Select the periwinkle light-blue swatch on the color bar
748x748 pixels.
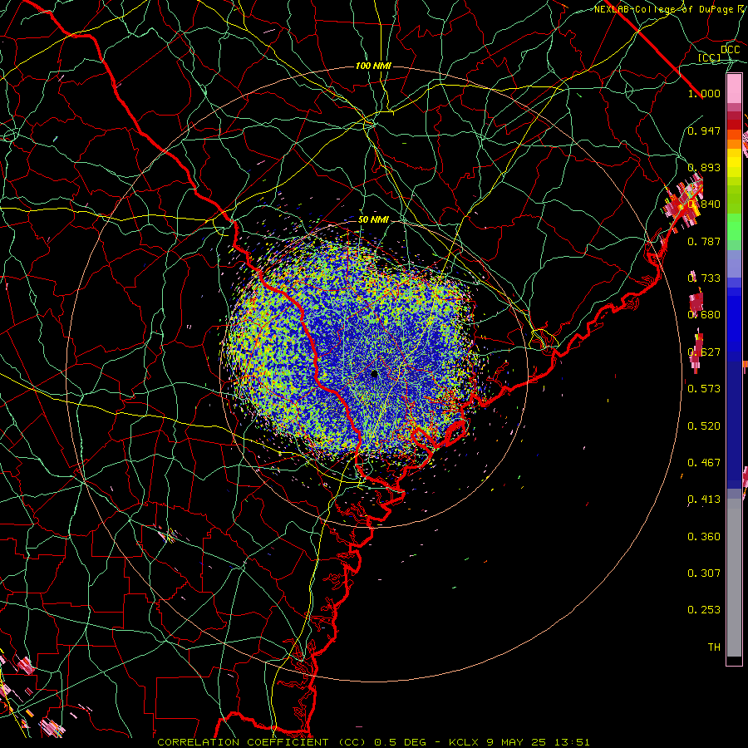pos(734,263)
